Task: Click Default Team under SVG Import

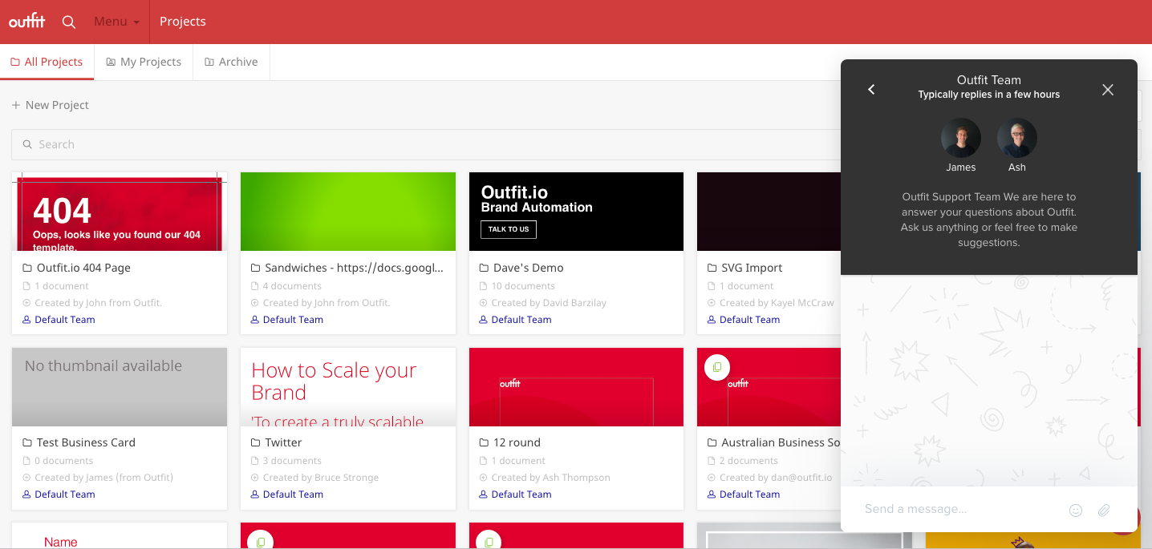Action: coord(749,320)
